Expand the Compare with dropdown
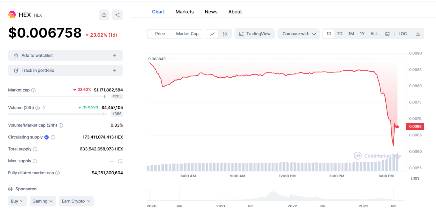436x213 pixels. pos(299,34)
